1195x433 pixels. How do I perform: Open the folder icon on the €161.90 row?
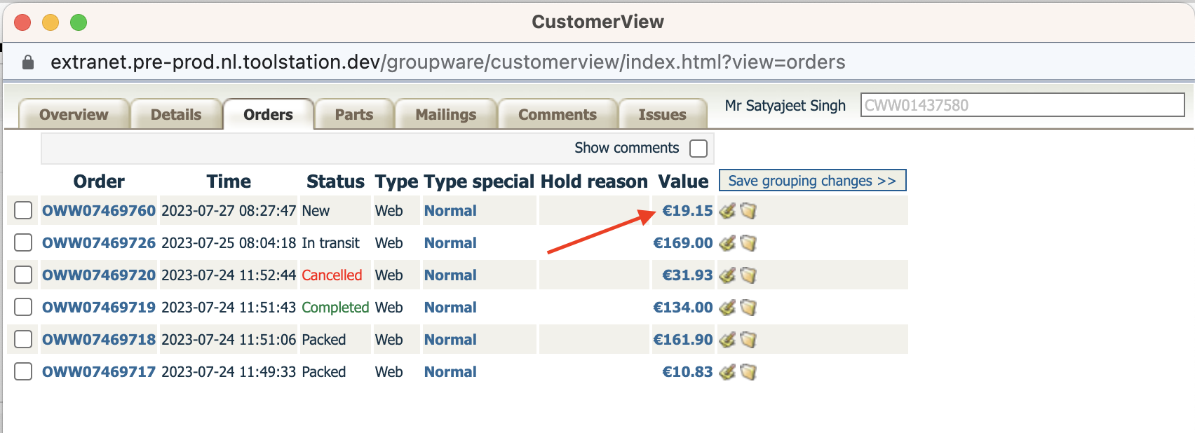pyautogui.click(x=748, y=340)
